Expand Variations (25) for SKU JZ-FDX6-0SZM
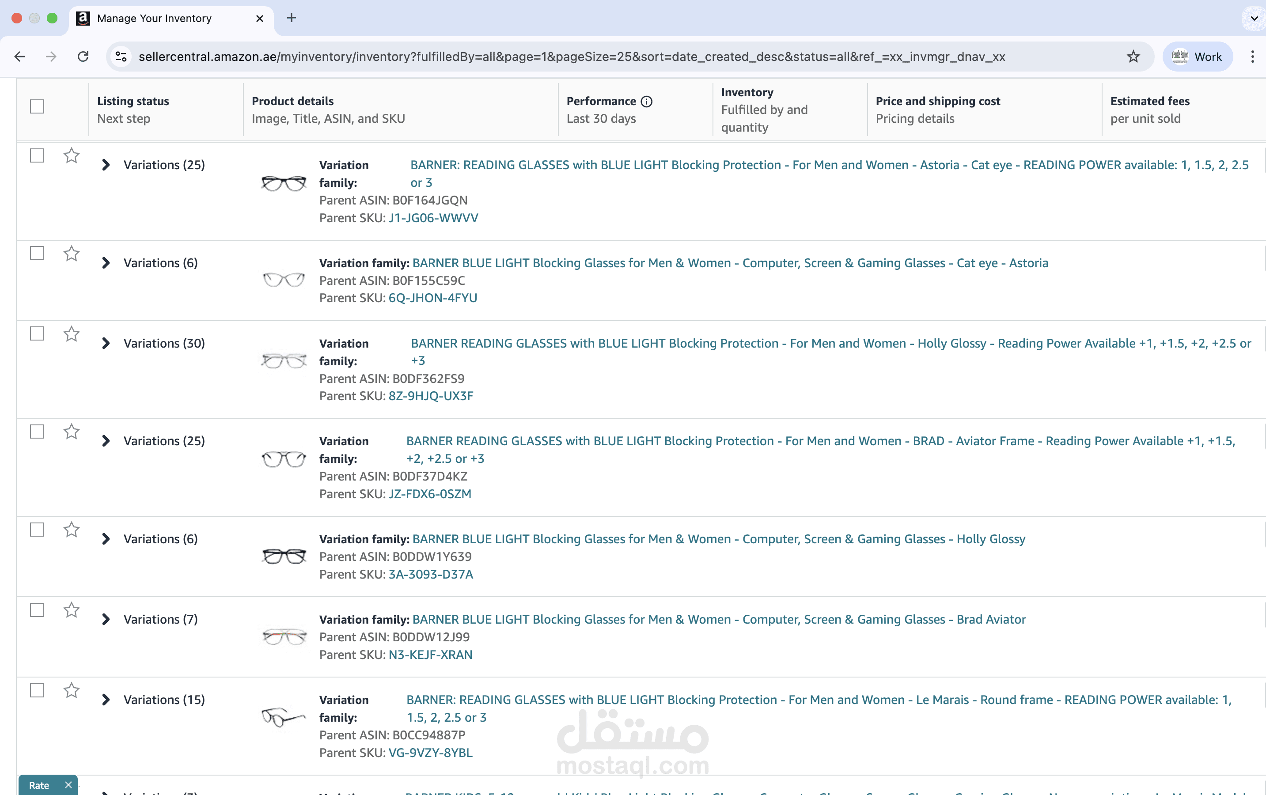The height and width of the screenshot is (795, 1266). coord(106,441)
